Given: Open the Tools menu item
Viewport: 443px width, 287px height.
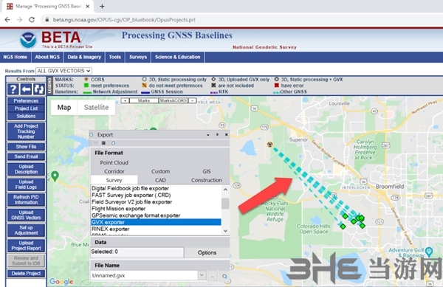Looking at the screenshot, I should [x=115, y=57].
